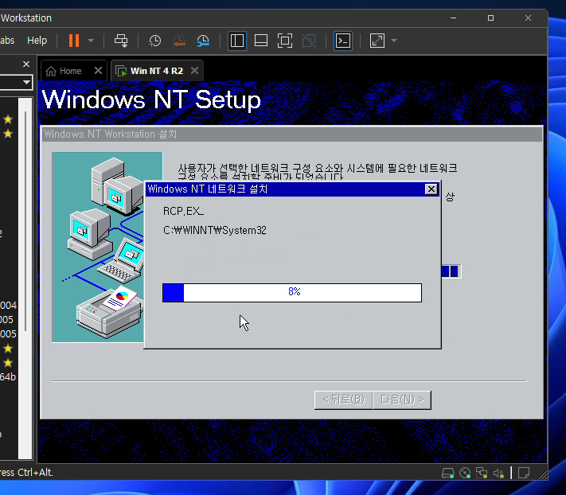The height and width of the screenshot is (495, 566).
Task: Click the Windows NT Workstation 설치 title bar
Action: [291, 134]
